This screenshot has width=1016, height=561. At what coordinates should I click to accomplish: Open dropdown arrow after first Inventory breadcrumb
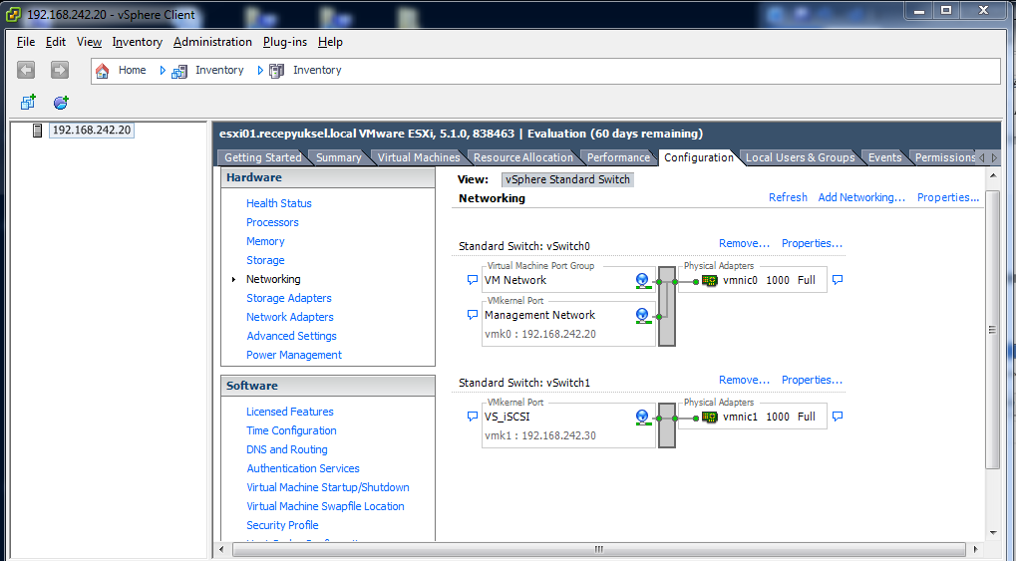point(260,71)
